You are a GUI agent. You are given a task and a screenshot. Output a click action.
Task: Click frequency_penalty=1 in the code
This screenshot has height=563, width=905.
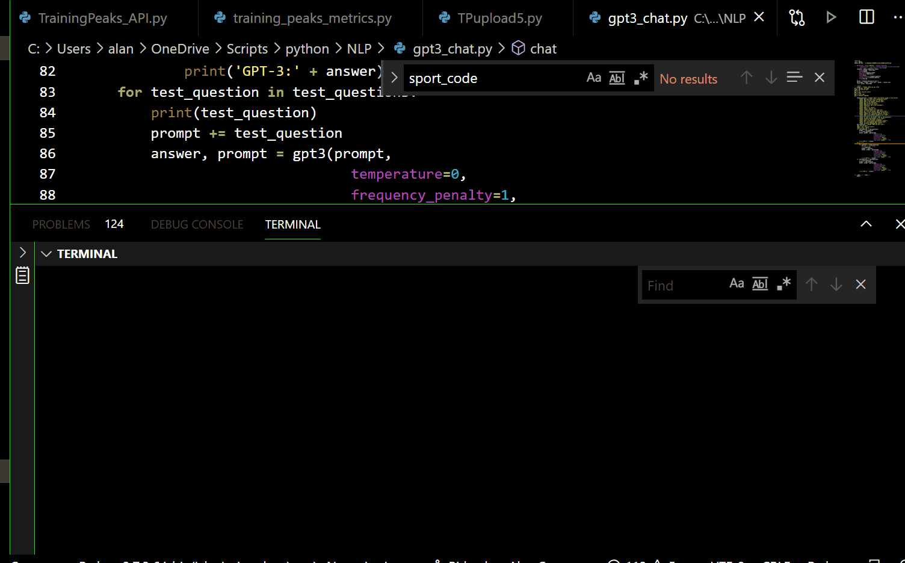tap(433, 195)
